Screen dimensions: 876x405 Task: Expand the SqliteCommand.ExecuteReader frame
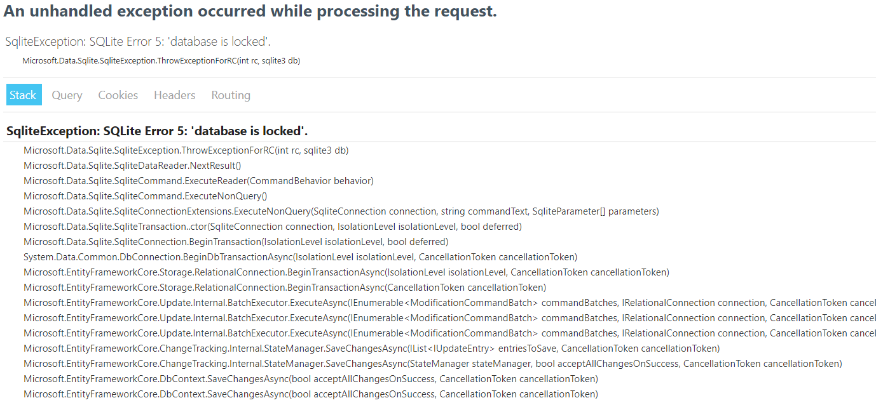point(198,180)
